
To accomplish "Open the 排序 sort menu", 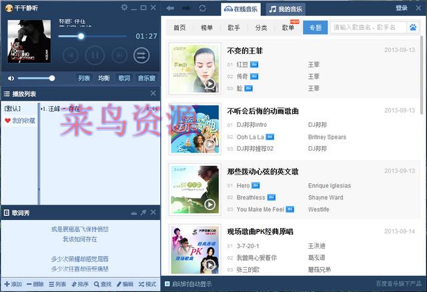I will (80, 284).
